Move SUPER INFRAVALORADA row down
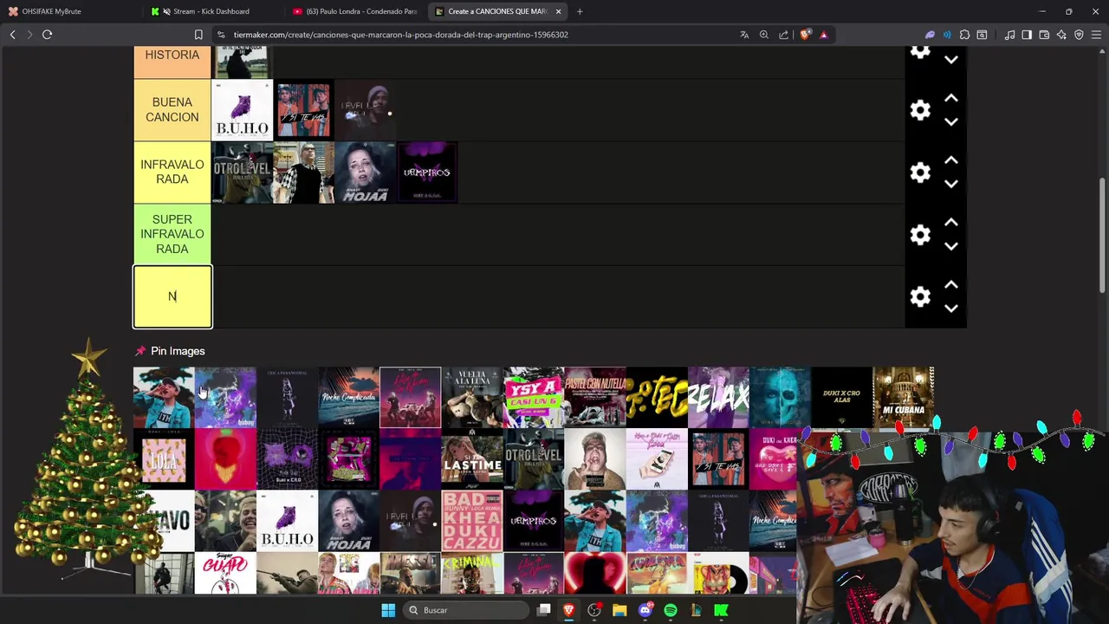Viewport: 1109px width, 624px height. pos(950,247)
